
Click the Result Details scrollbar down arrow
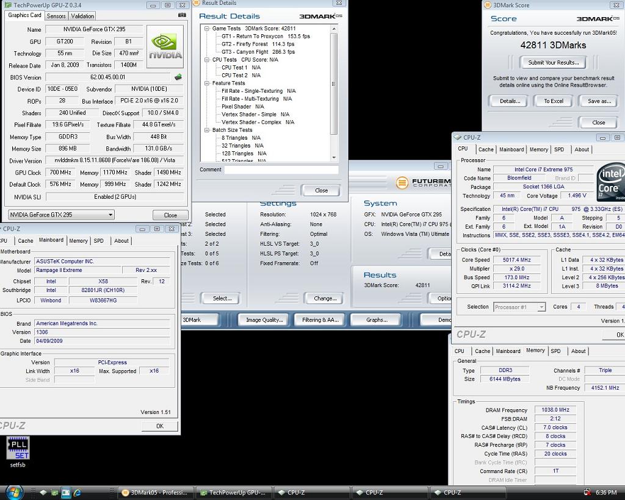click(334, 158)
